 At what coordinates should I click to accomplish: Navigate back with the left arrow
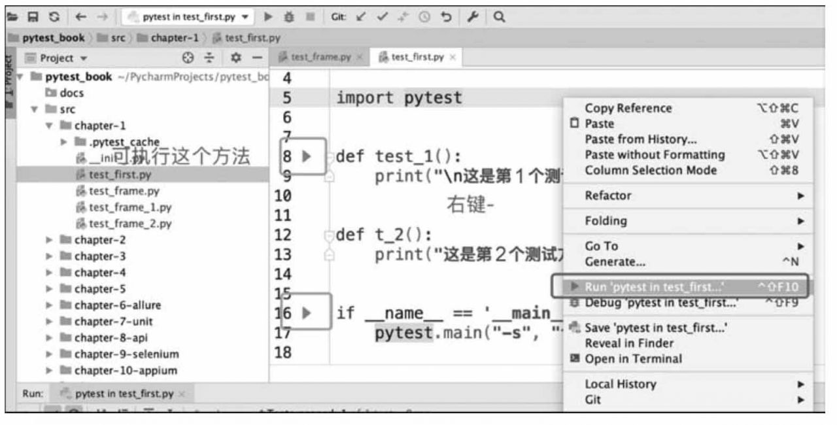82,18
